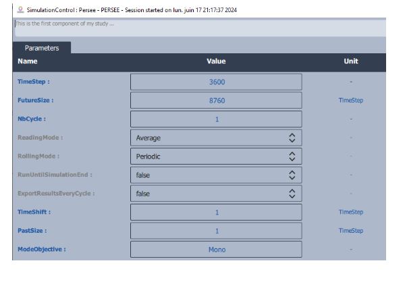The width and height of the screenshot is (405, 286).
Task: Click the ExportResultsEveryCycle parameter label
Action: click(x=56, y=193)
